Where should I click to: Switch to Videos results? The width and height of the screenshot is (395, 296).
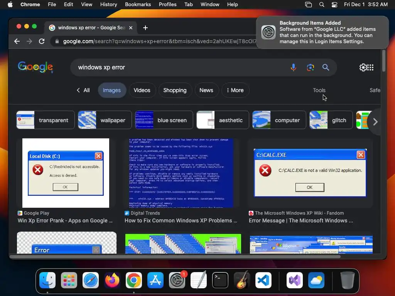142,90
